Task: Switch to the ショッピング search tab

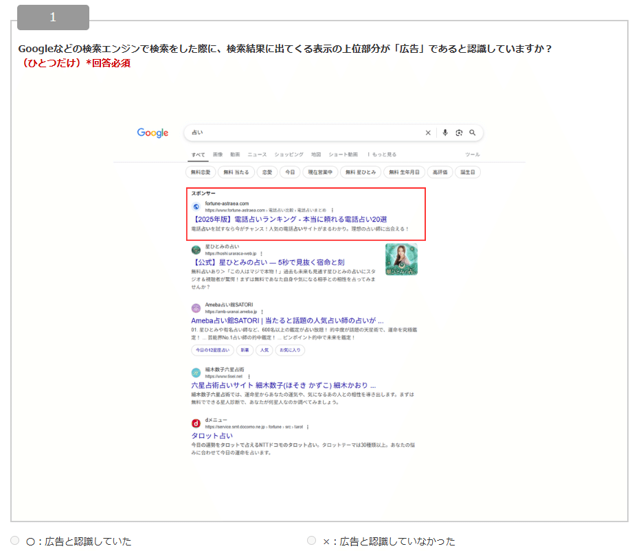Action: pos(289,154)
